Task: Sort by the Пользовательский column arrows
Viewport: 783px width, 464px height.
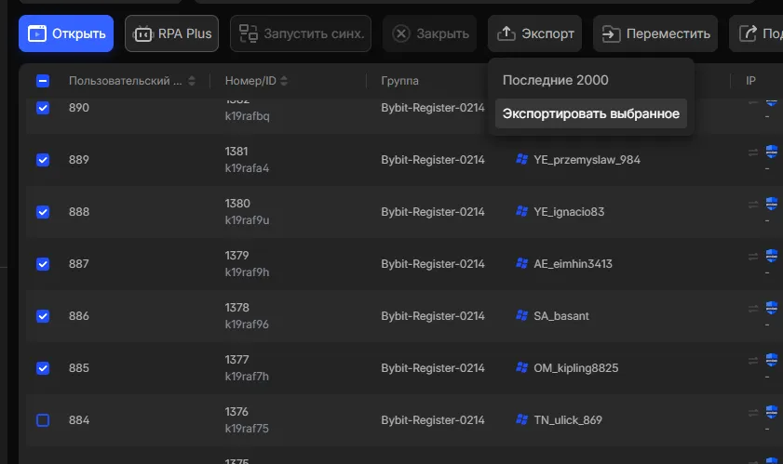Action: click(x=193, y=81)
